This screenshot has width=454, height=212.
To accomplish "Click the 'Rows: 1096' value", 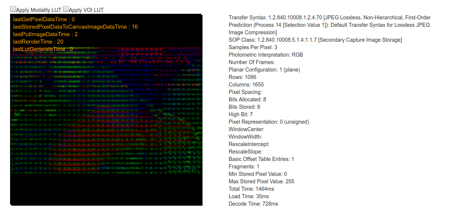I will [x=243, y=77].
